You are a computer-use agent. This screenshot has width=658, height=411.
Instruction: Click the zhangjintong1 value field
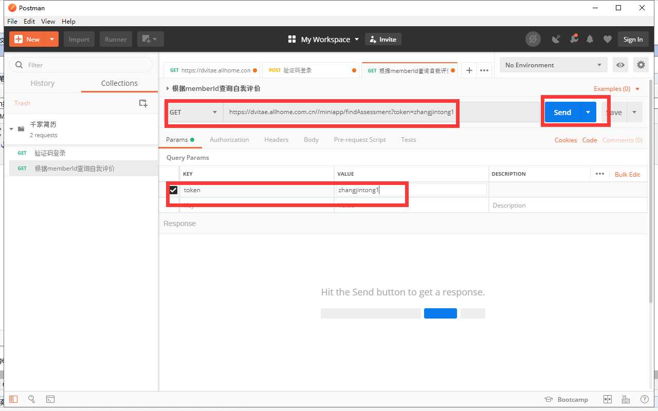tap(411, 190)
